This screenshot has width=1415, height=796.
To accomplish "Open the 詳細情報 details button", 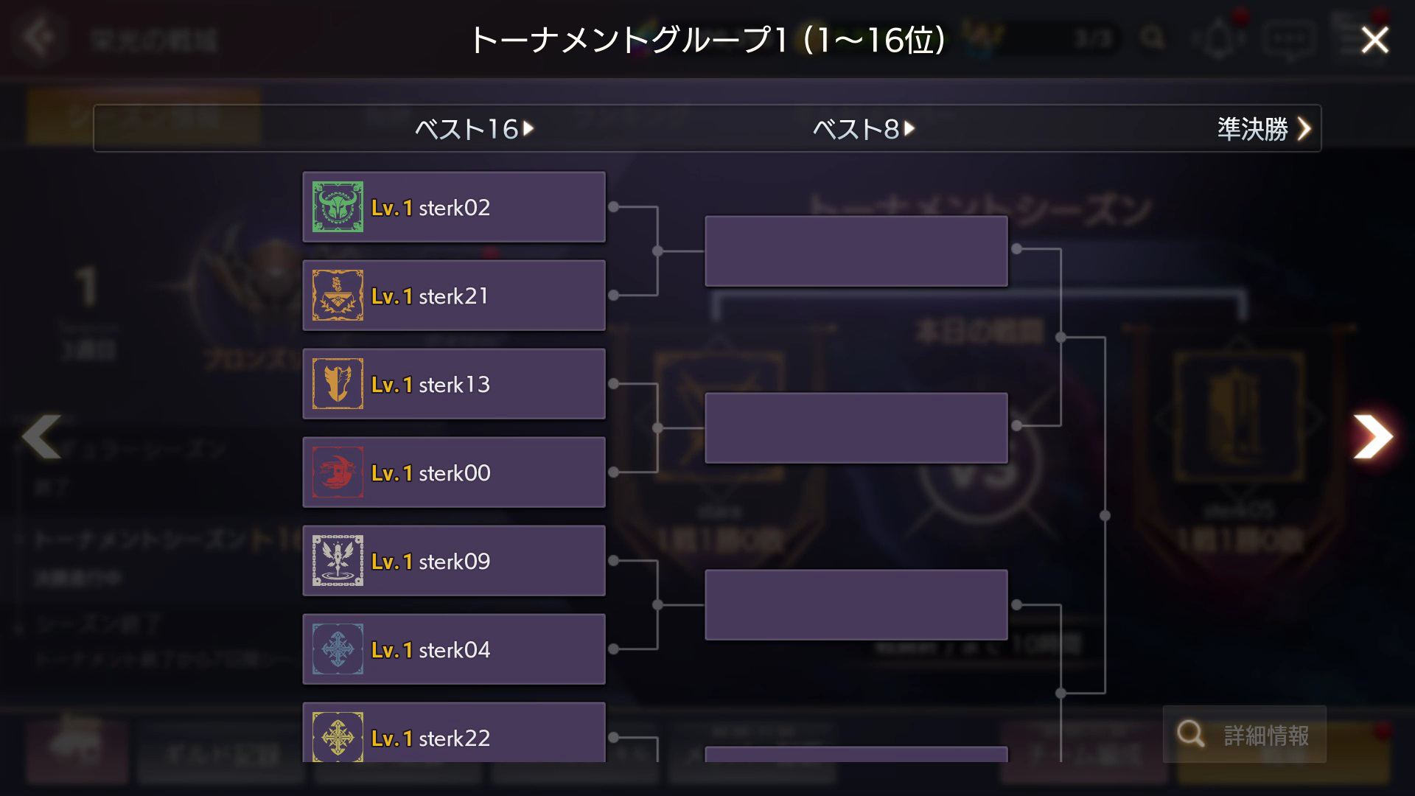I will click(1245, 734).
